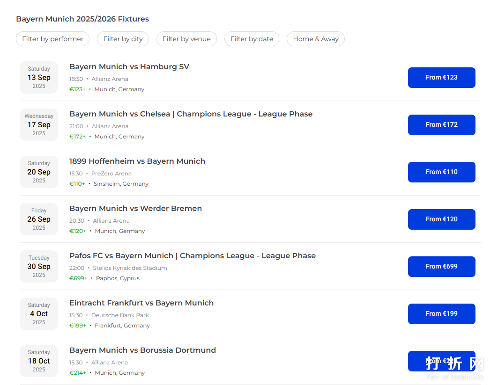Expand the Filter by venue options

[186, 39]
